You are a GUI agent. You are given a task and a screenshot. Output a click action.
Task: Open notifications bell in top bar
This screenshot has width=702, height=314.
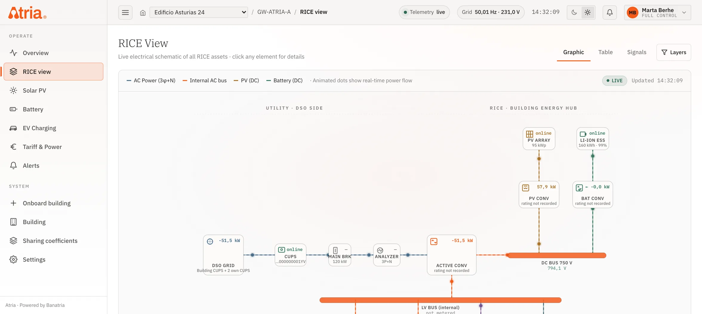coord(610,13)
